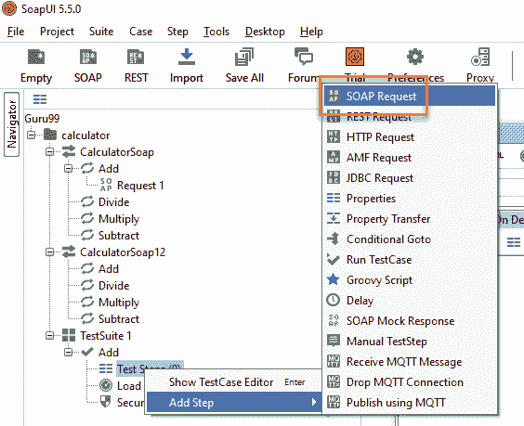The height and width of the screenshot is (426, 524).
Task: Select Divide under CalculatorSoap
Action: [114, 201]
